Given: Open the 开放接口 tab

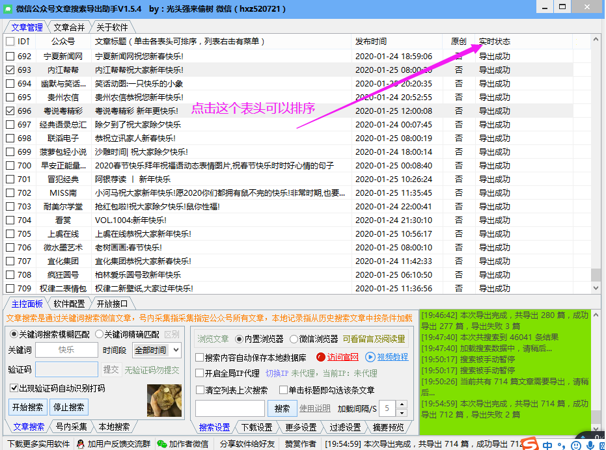Looking at the screenshot, I should tap(112, 304).
